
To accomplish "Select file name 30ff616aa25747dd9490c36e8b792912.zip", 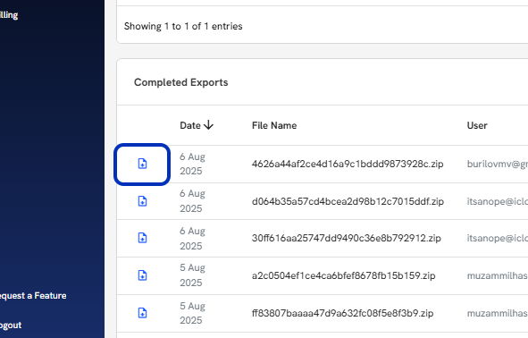I will 346,238.
